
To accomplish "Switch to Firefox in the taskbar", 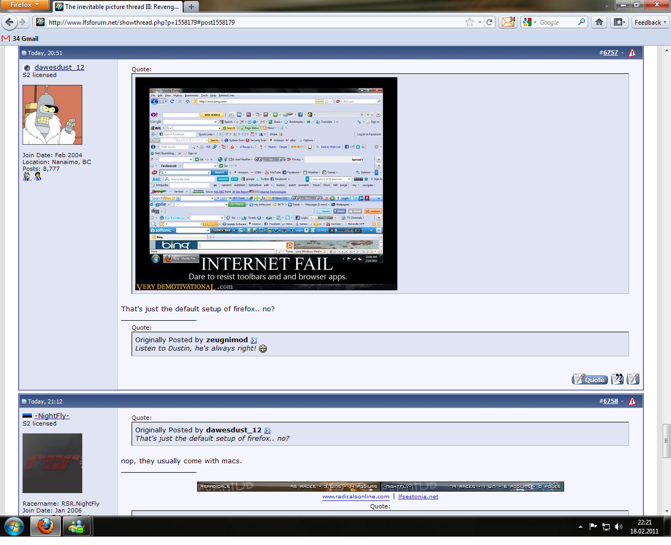I will [x=46, y=526].
